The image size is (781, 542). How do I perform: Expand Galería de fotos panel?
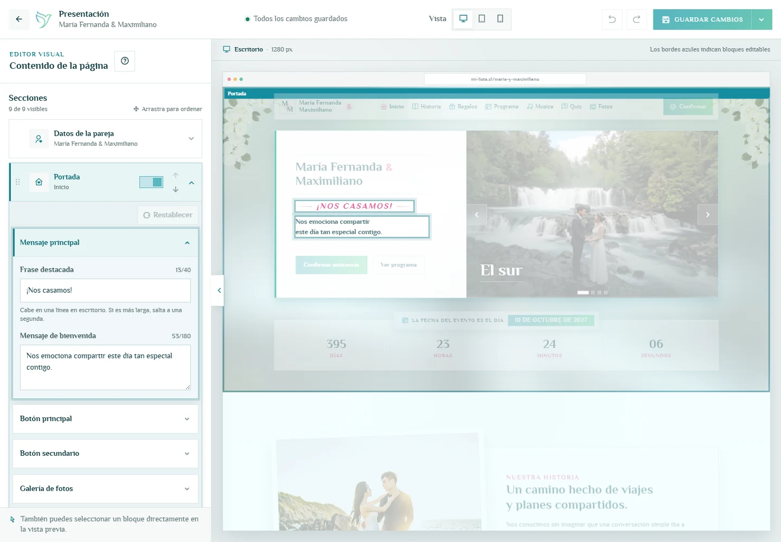105,489
